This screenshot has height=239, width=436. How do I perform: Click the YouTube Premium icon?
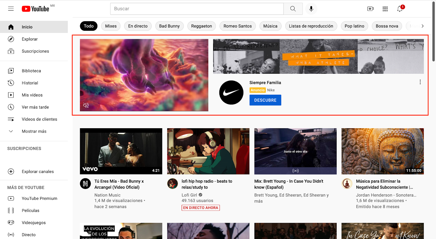[11, 198]
